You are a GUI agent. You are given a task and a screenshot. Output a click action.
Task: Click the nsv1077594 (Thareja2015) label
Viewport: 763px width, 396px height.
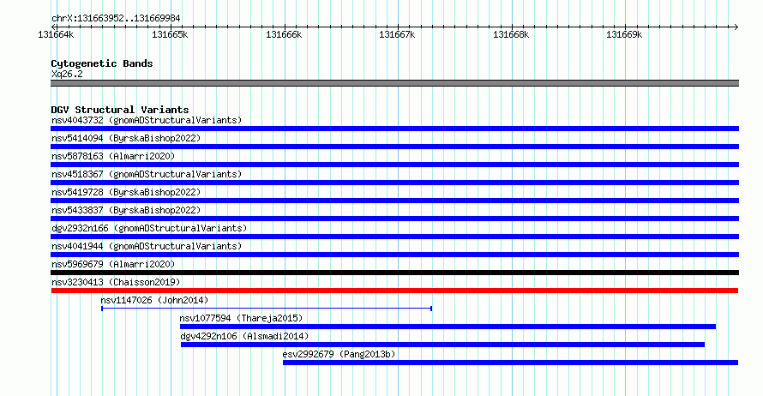click(x=241, y=318)
